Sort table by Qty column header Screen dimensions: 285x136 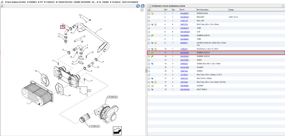[x=173, y=10]
